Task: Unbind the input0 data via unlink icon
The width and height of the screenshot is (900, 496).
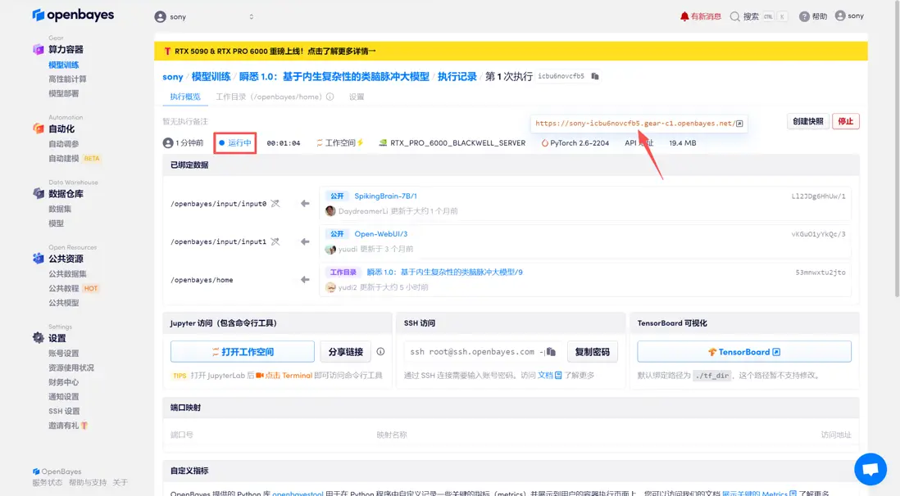Action: coord(275,204)
